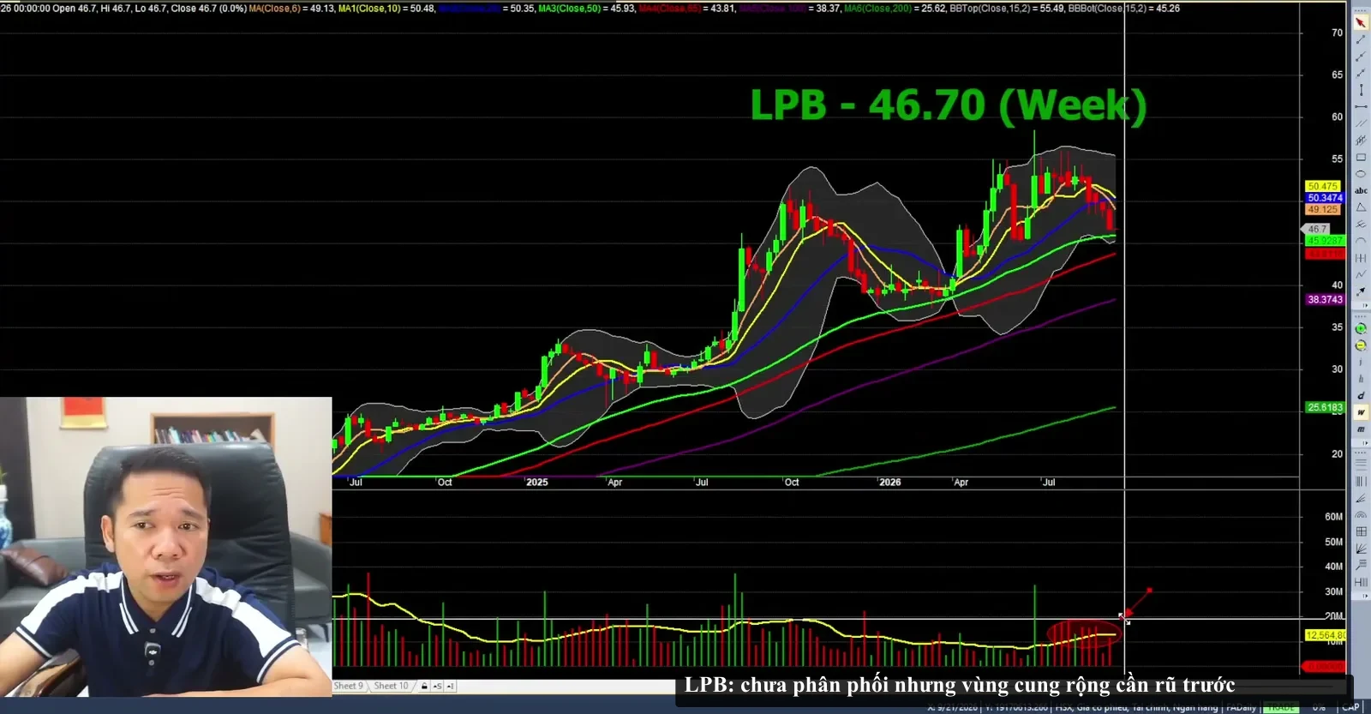
Task: Select the Fibonacci time zones tool
Action: pyautogui.click(x=1361, y=481)
